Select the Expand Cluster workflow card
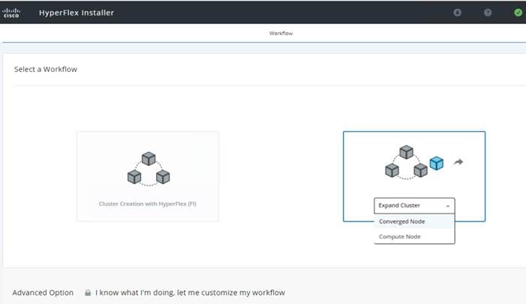The width and height of the screenshot is (526, 304). pyautogui.click(x=413, y=150)
